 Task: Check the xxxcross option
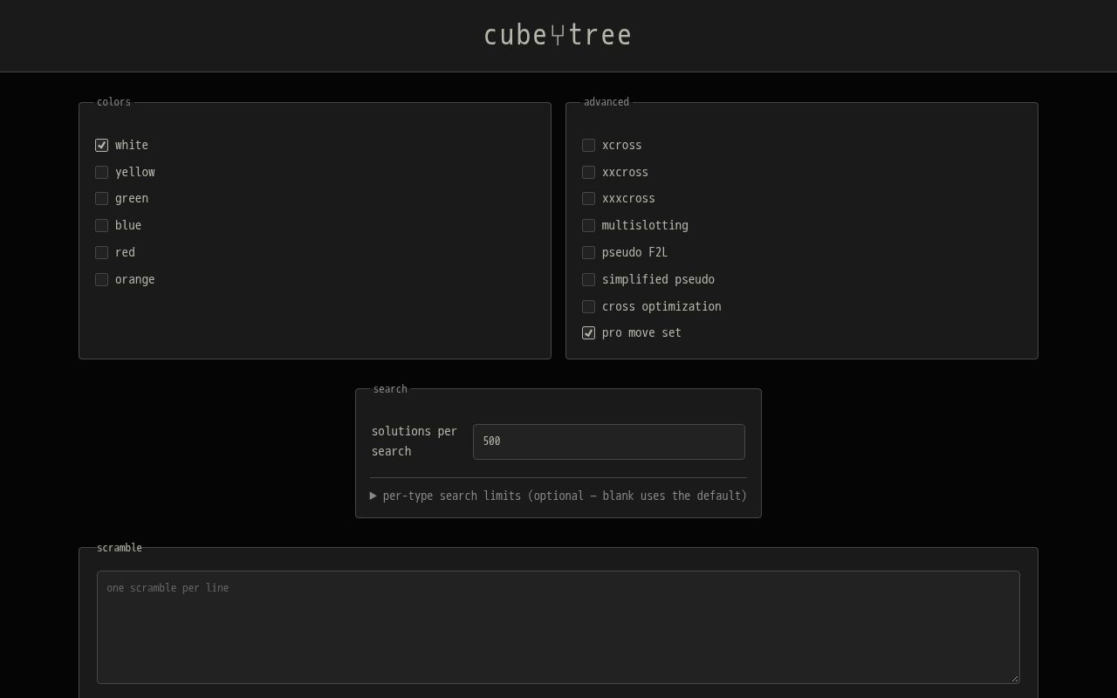589,199
